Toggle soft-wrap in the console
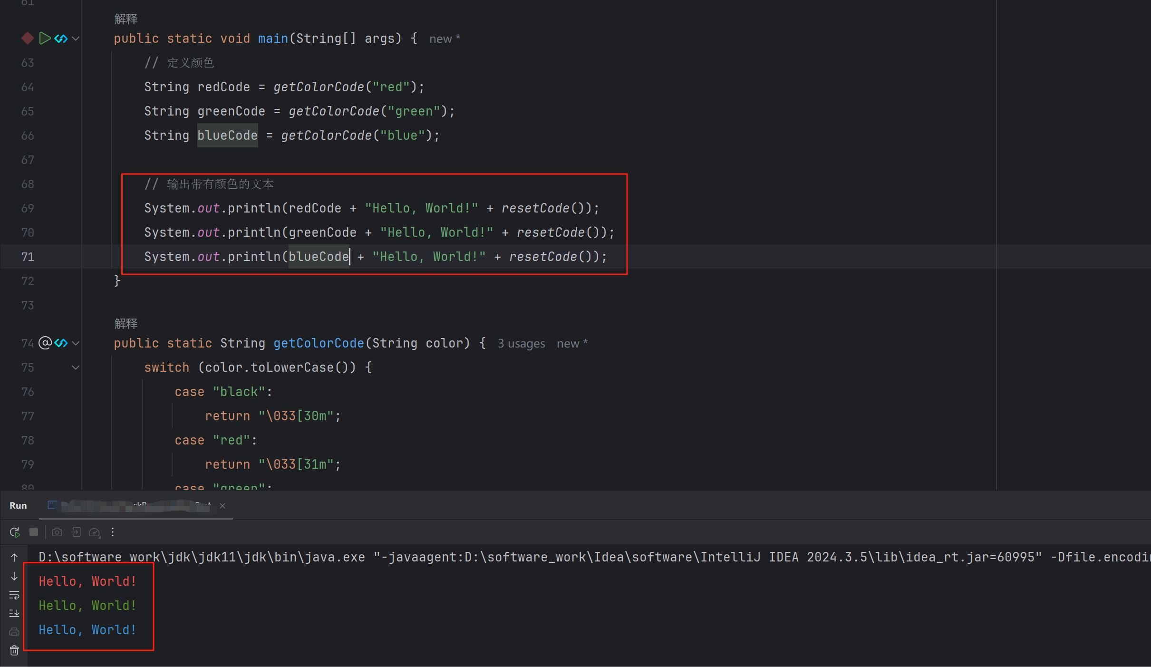 point(14,595)
